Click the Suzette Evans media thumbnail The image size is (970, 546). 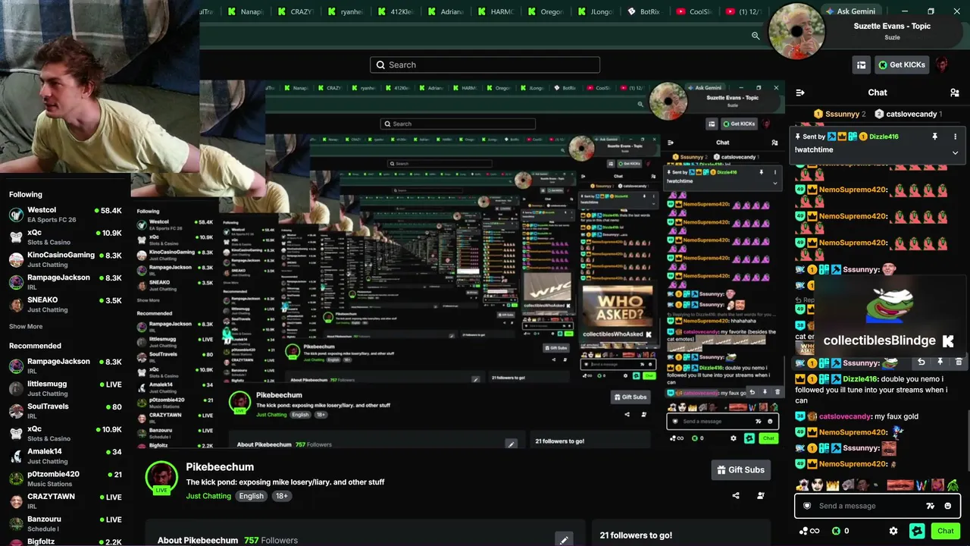click(796, 31)
